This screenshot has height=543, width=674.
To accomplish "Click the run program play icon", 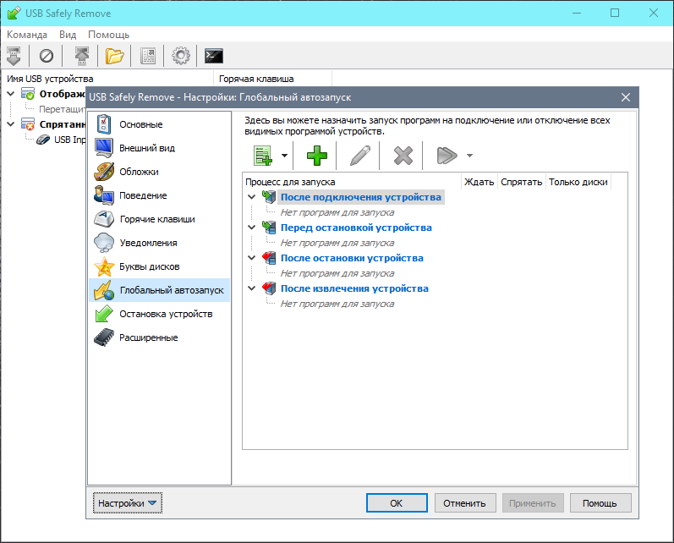I will [x=447, y=155].
